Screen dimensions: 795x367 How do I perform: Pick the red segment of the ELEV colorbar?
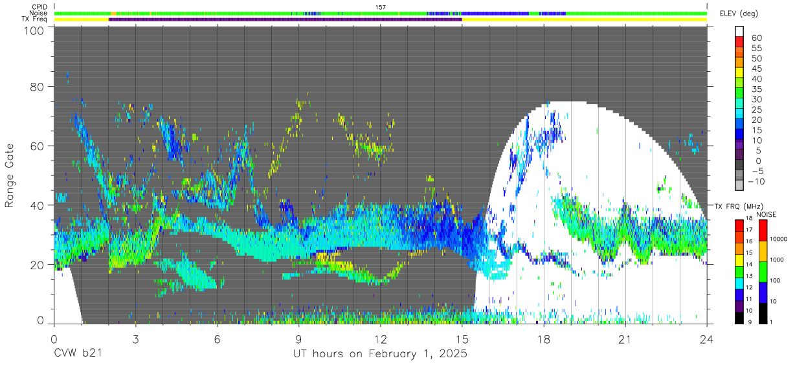[x=739, y=42]
